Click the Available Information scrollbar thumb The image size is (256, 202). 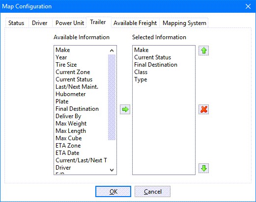112,97
